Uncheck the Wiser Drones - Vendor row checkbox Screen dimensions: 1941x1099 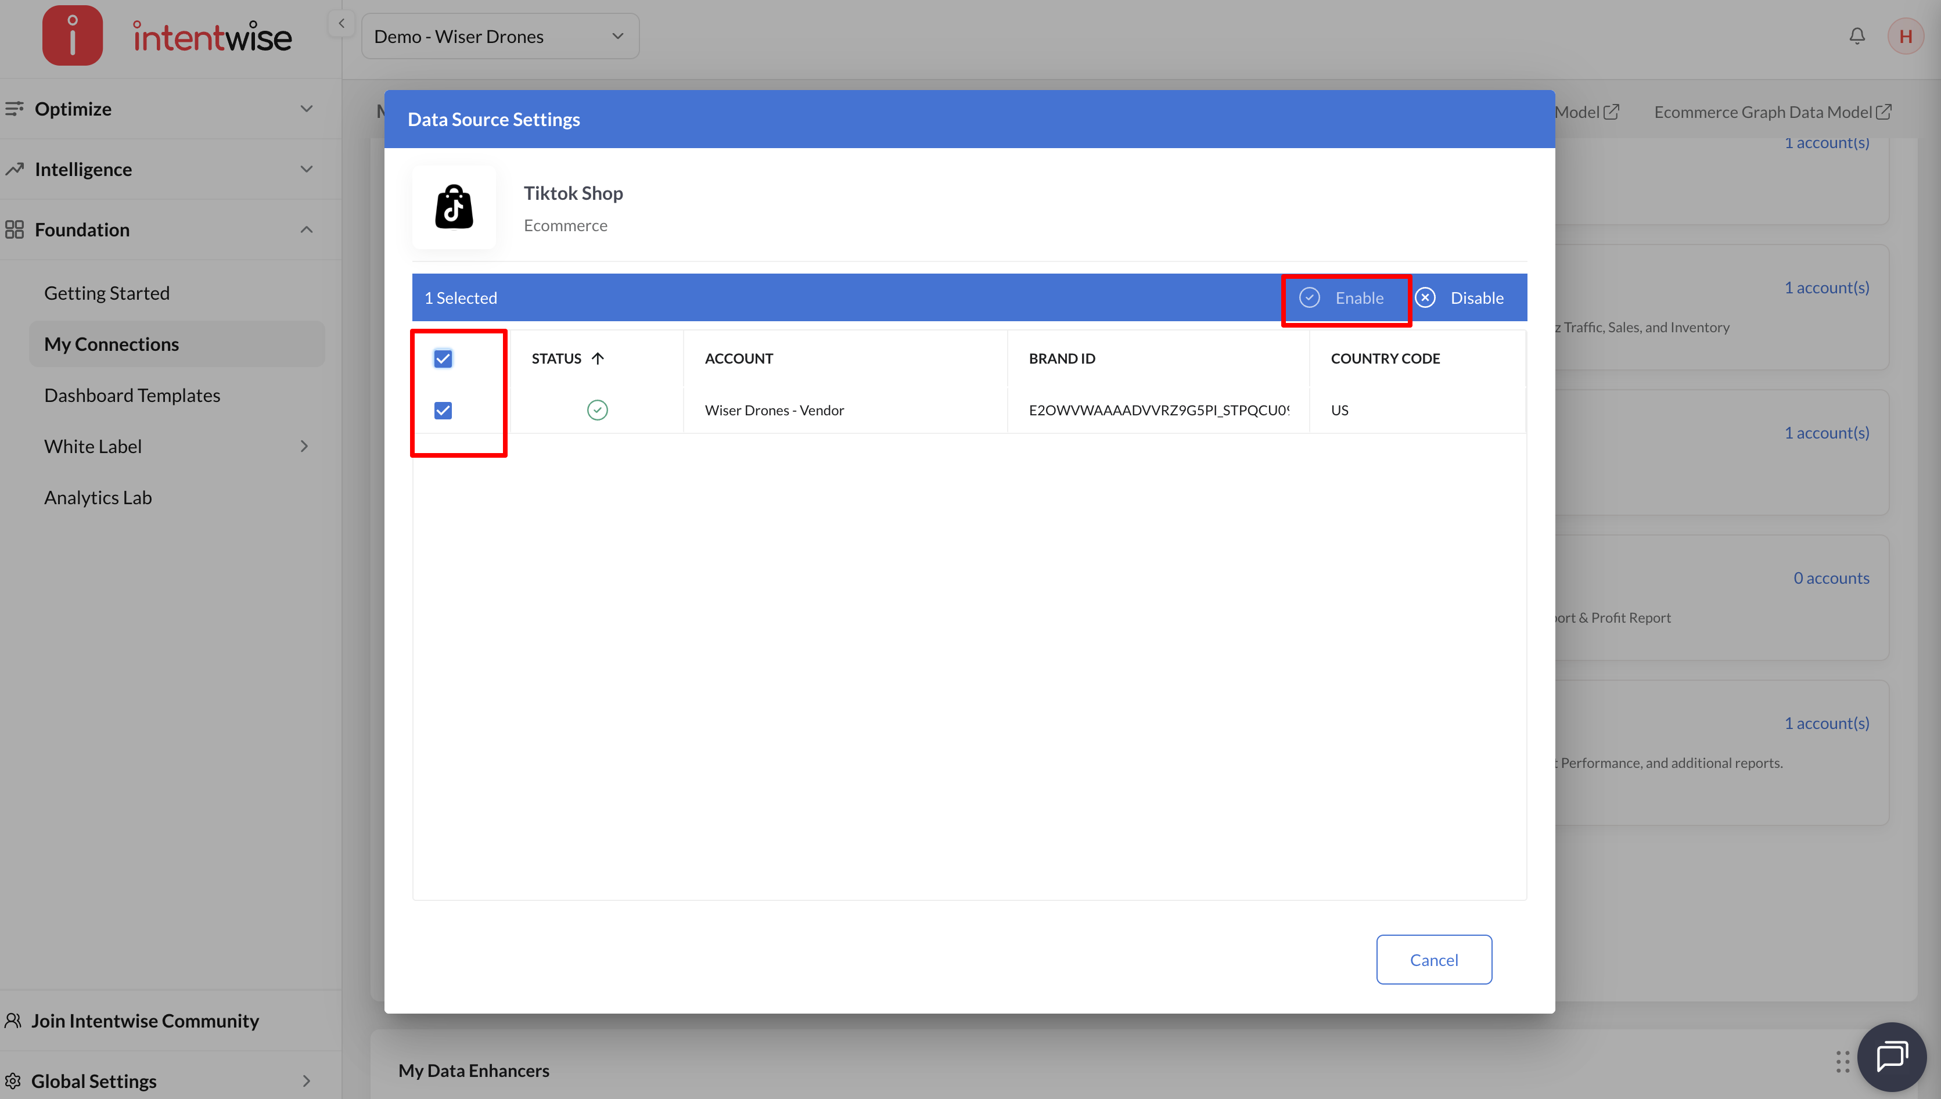[443, 410]
